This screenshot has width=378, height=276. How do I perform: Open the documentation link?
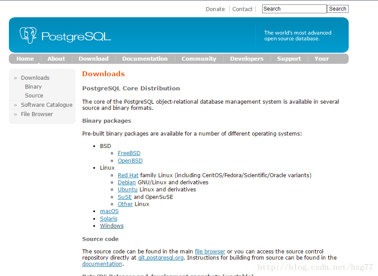(x=102, y=264)
